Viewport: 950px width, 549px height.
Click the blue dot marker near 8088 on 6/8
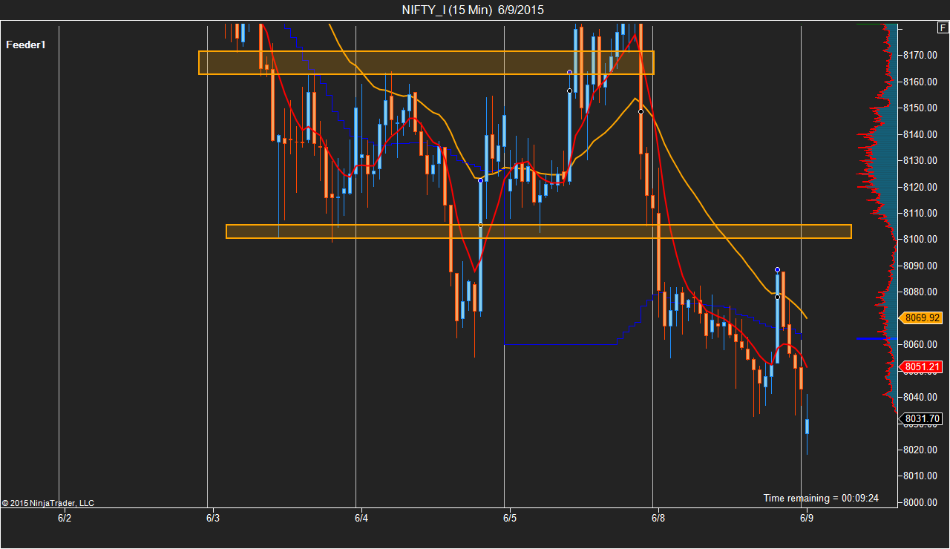coord(777,269)
